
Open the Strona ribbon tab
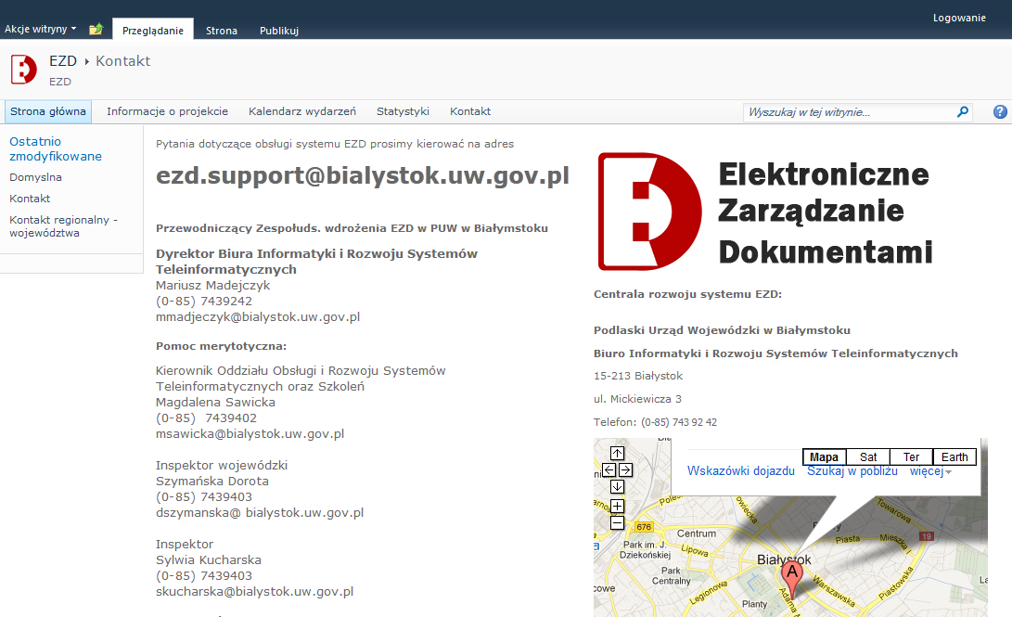[x=222, y=31]
